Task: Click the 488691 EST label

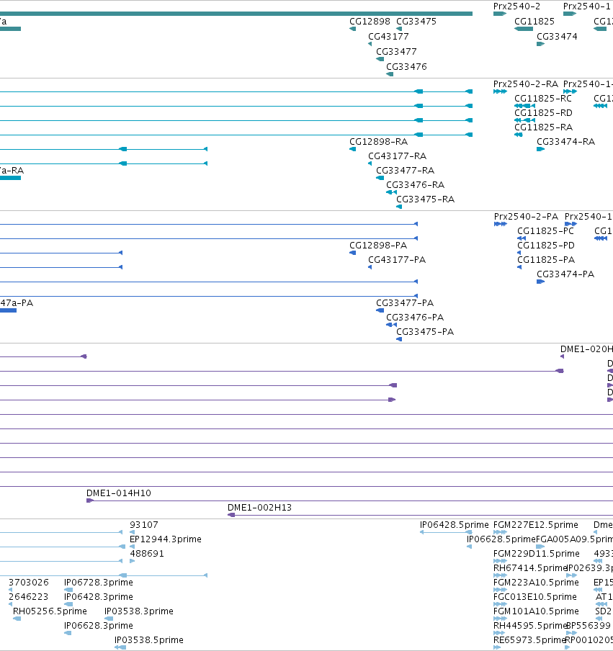Action: (147, 554)
